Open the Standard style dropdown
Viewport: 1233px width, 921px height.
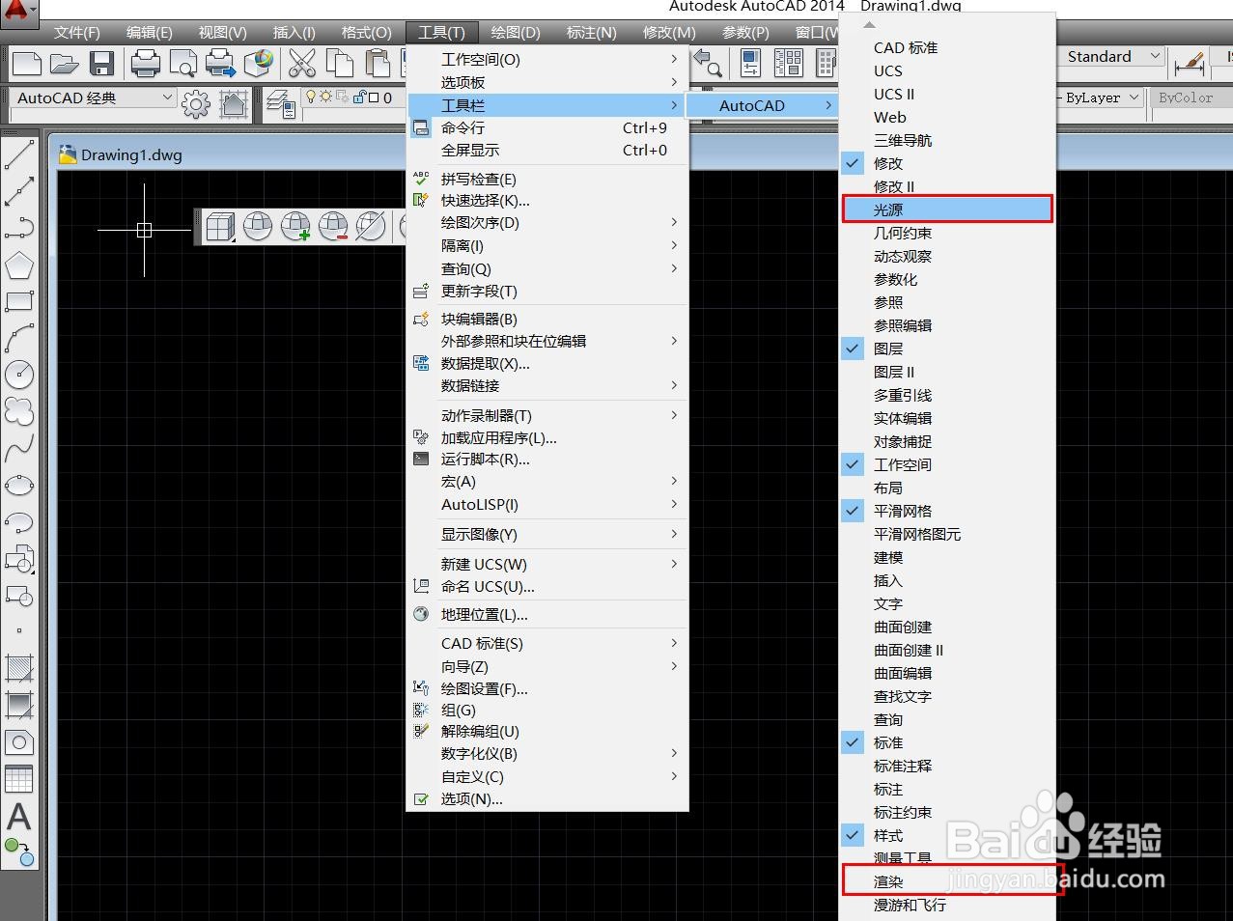[x=1112, y=57]
